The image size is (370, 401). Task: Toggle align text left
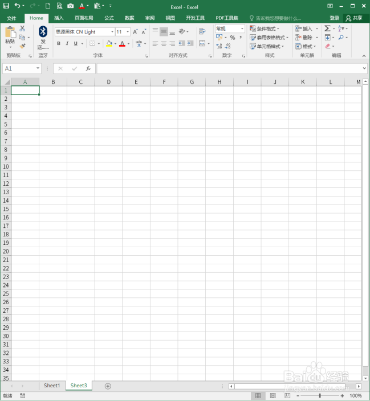point(155,43)
